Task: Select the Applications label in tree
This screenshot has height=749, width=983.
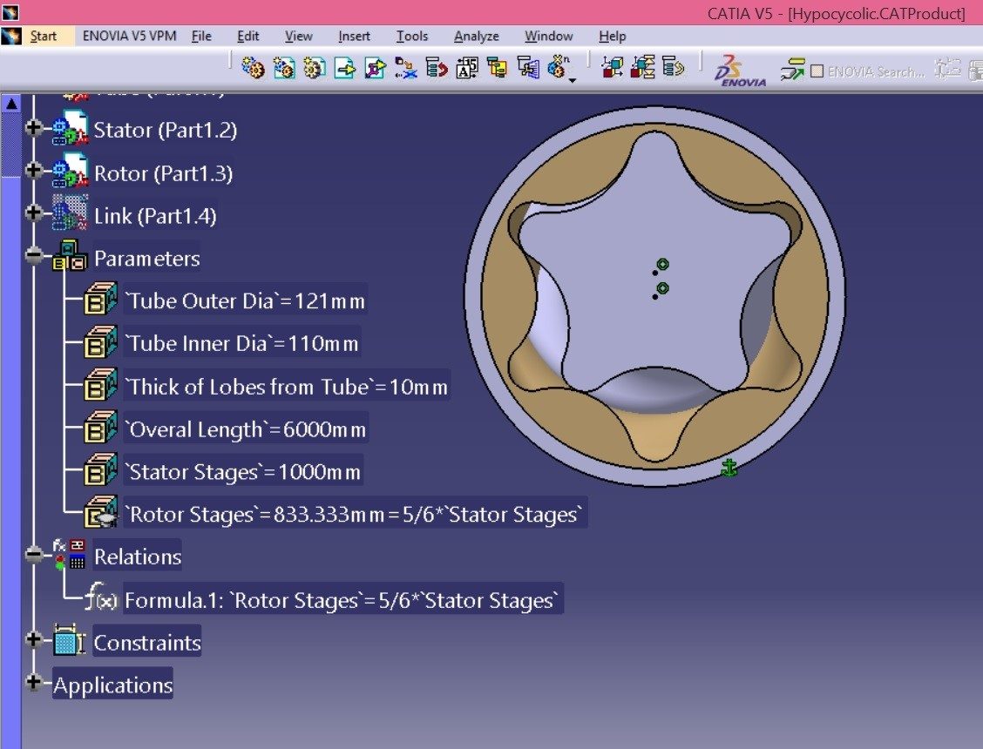Action: [x=112, y=685]
